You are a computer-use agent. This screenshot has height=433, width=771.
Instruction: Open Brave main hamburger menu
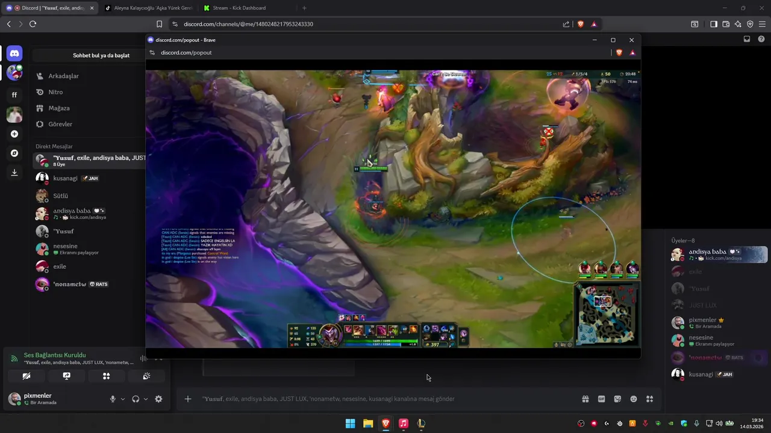tap(763, 24)
